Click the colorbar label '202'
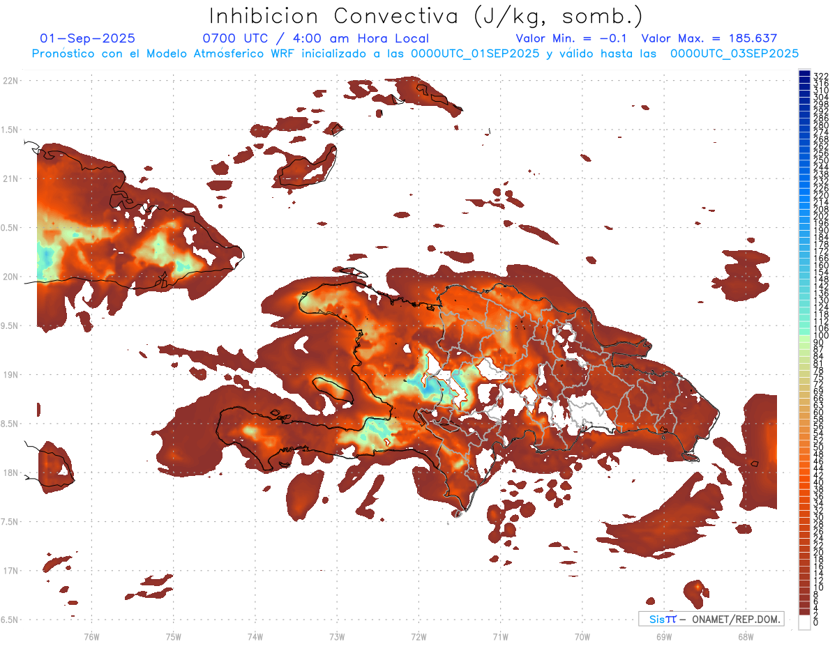 point(821,216)
